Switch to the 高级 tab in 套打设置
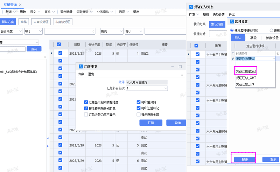The image size is (280, 172). click(x=253, y=38)
